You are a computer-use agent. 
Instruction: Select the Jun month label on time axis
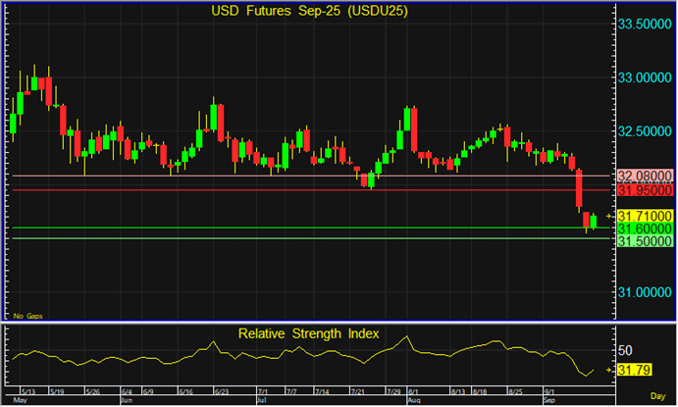[x=127, y=401]
